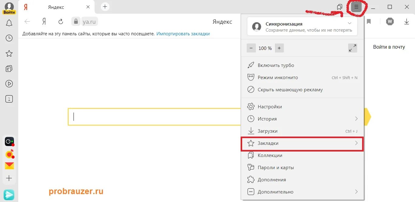Open Yandex Music icon in sidebar
The width and height of the screenshot is (415, 202).
9,154
